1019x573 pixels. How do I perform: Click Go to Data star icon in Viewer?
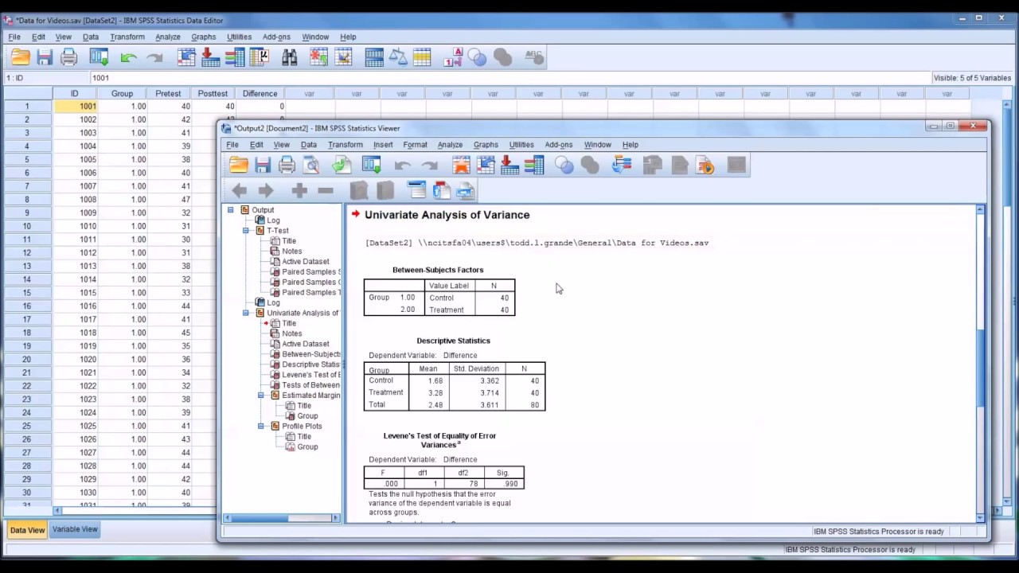click(x=461, y=165)
